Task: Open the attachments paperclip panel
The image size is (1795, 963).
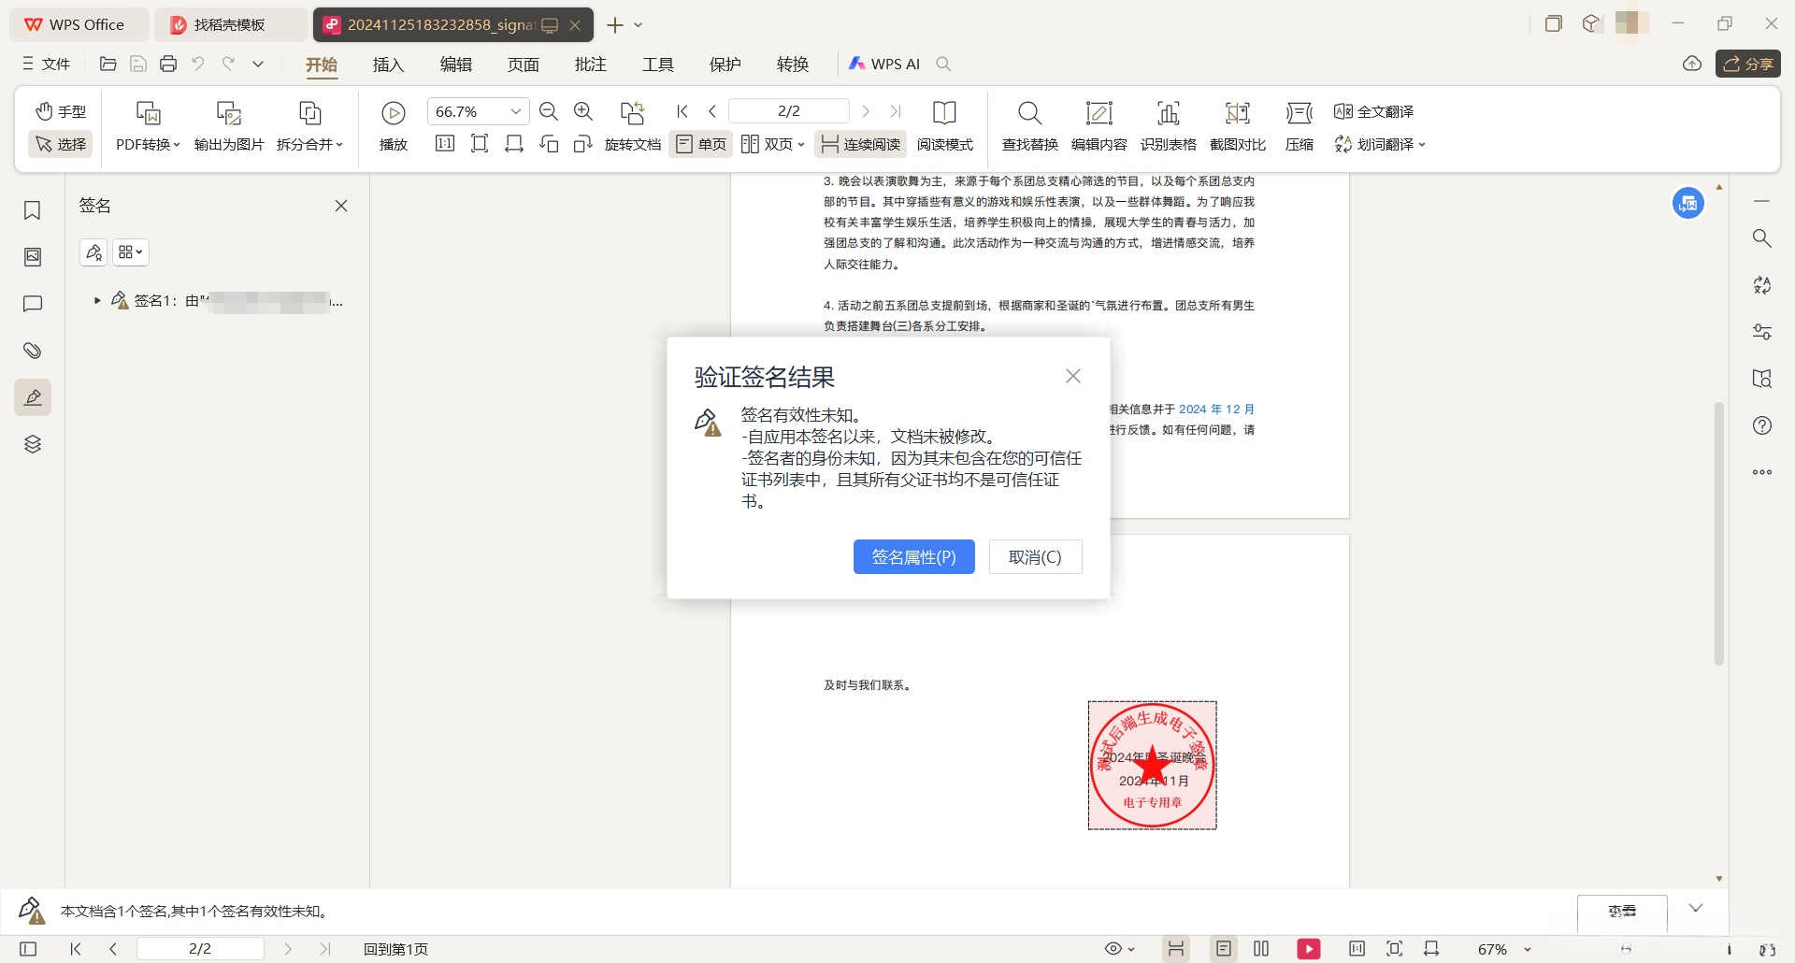Action: click(33, 351)
